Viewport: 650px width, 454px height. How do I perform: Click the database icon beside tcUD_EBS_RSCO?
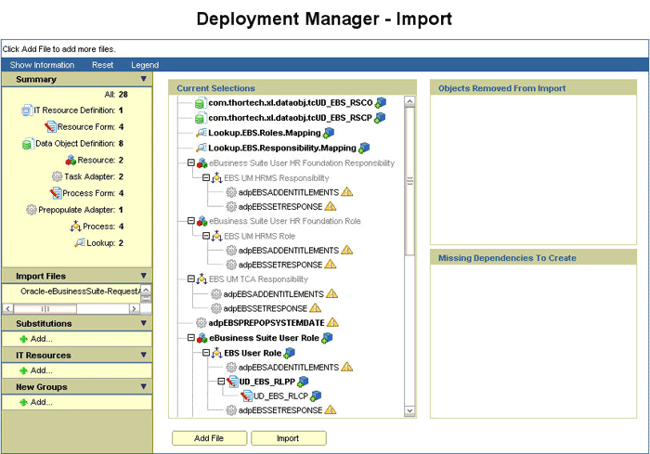201,103
